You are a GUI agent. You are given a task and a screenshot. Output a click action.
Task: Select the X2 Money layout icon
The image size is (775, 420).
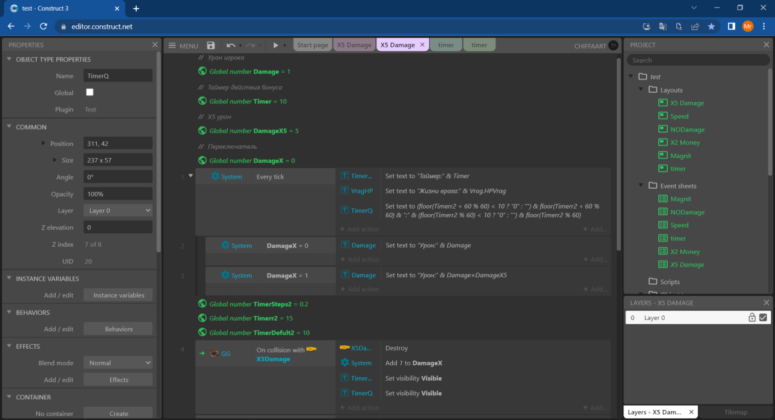click(x=663, y=142)
